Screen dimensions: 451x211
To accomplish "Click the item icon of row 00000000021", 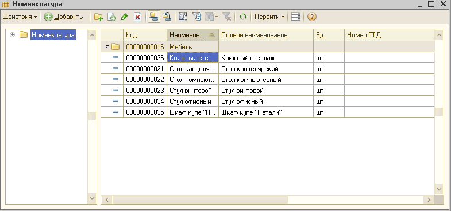I will 115,68.
